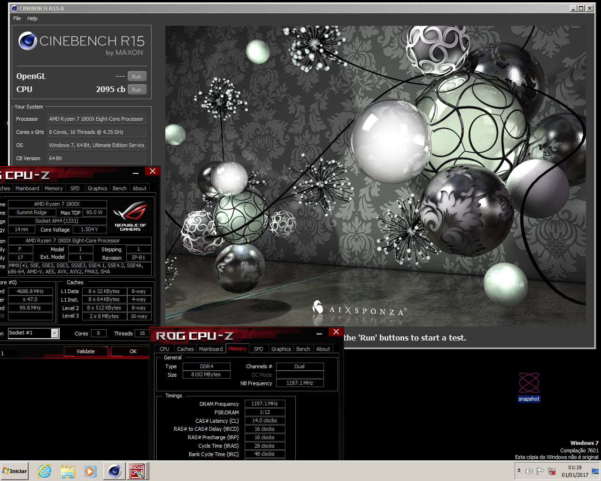
Task: Open Action Center flag tray icon
Action: point(540,471)
